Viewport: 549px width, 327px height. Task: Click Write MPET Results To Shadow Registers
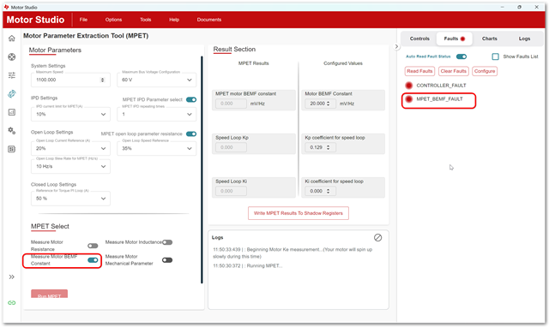tap(299, 213)
